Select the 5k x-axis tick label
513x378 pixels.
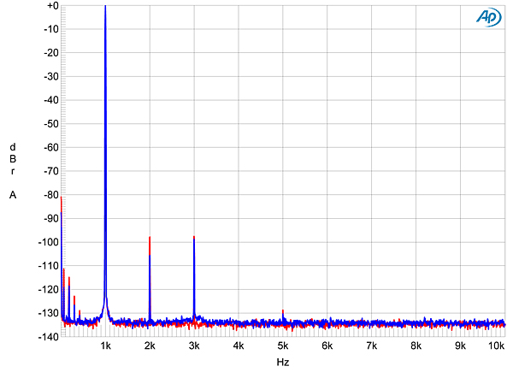[x=283, y=346]
